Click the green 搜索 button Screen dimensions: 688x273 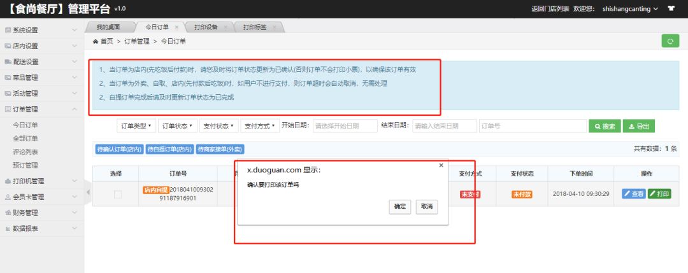click(x=605, y=126)
